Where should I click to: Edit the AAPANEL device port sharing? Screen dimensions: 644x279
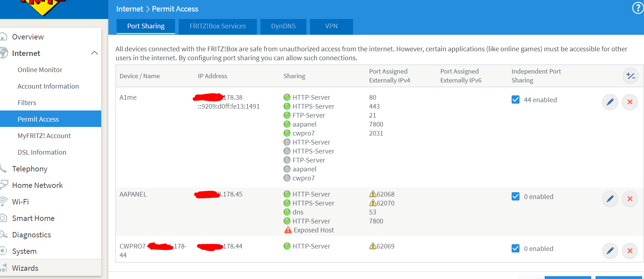pos(610,199)
